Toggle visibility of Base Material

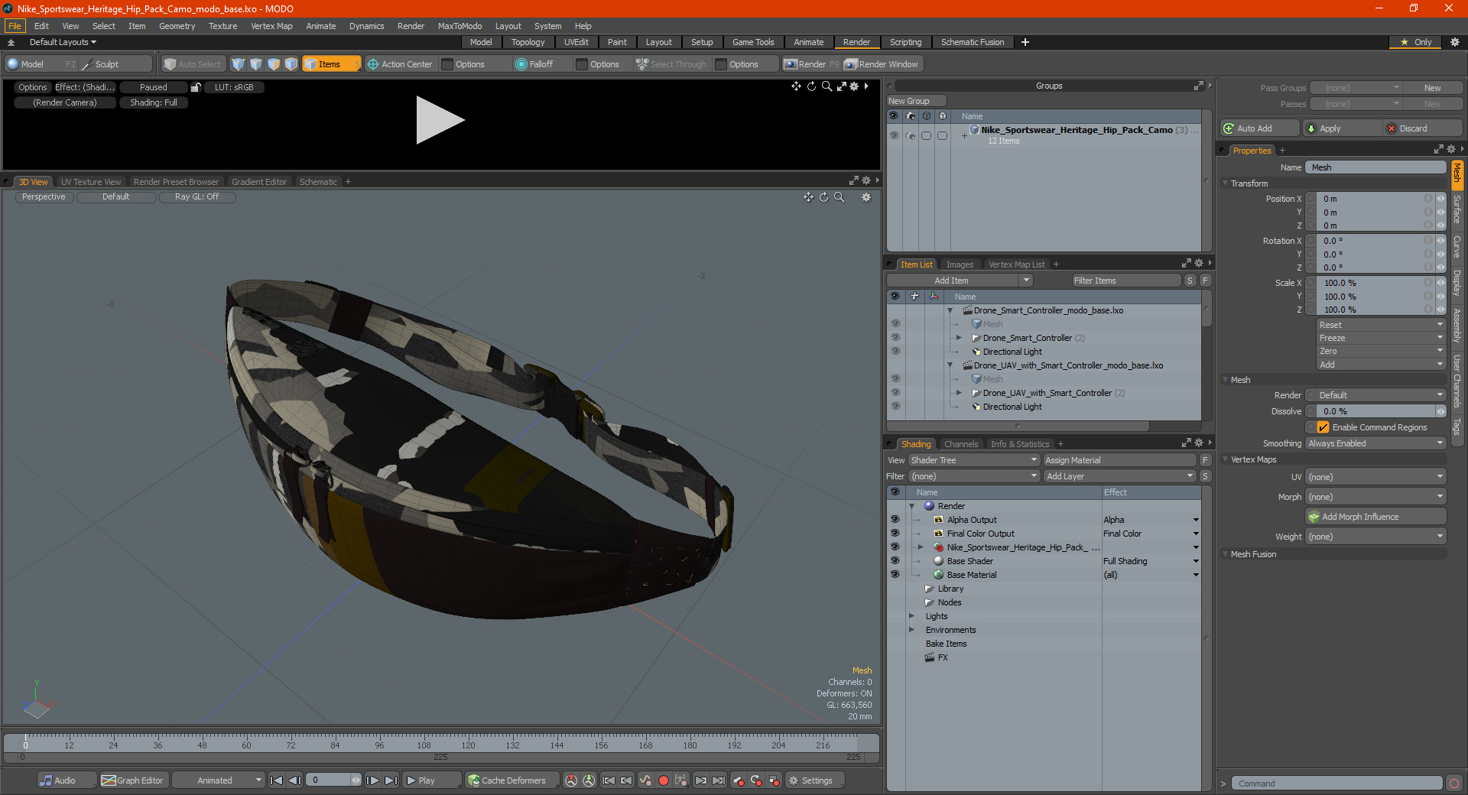click(895, 575)
